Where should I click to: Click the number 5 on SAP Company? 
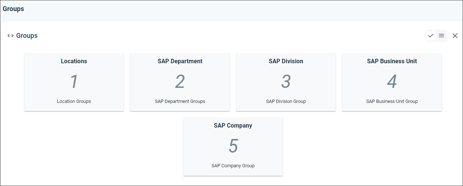click(x=233, y=146)
